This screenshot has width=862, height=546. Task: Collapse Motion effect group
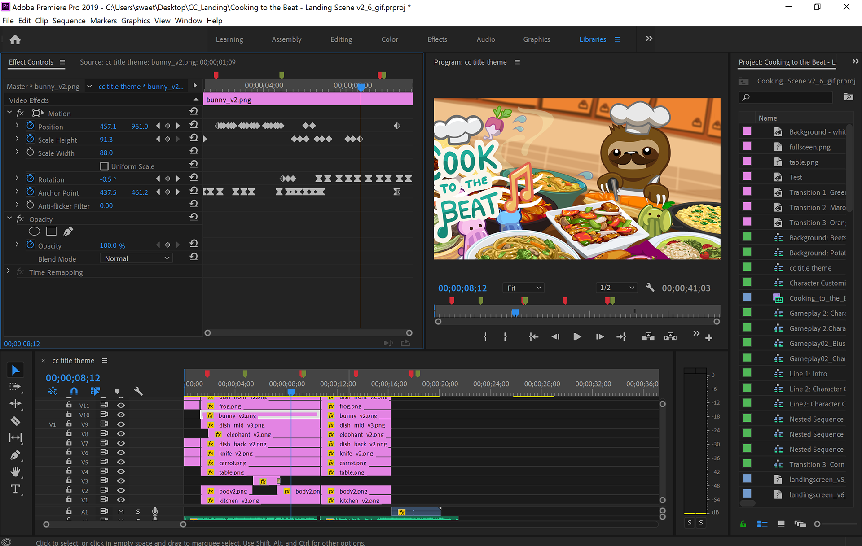(9, 113)
